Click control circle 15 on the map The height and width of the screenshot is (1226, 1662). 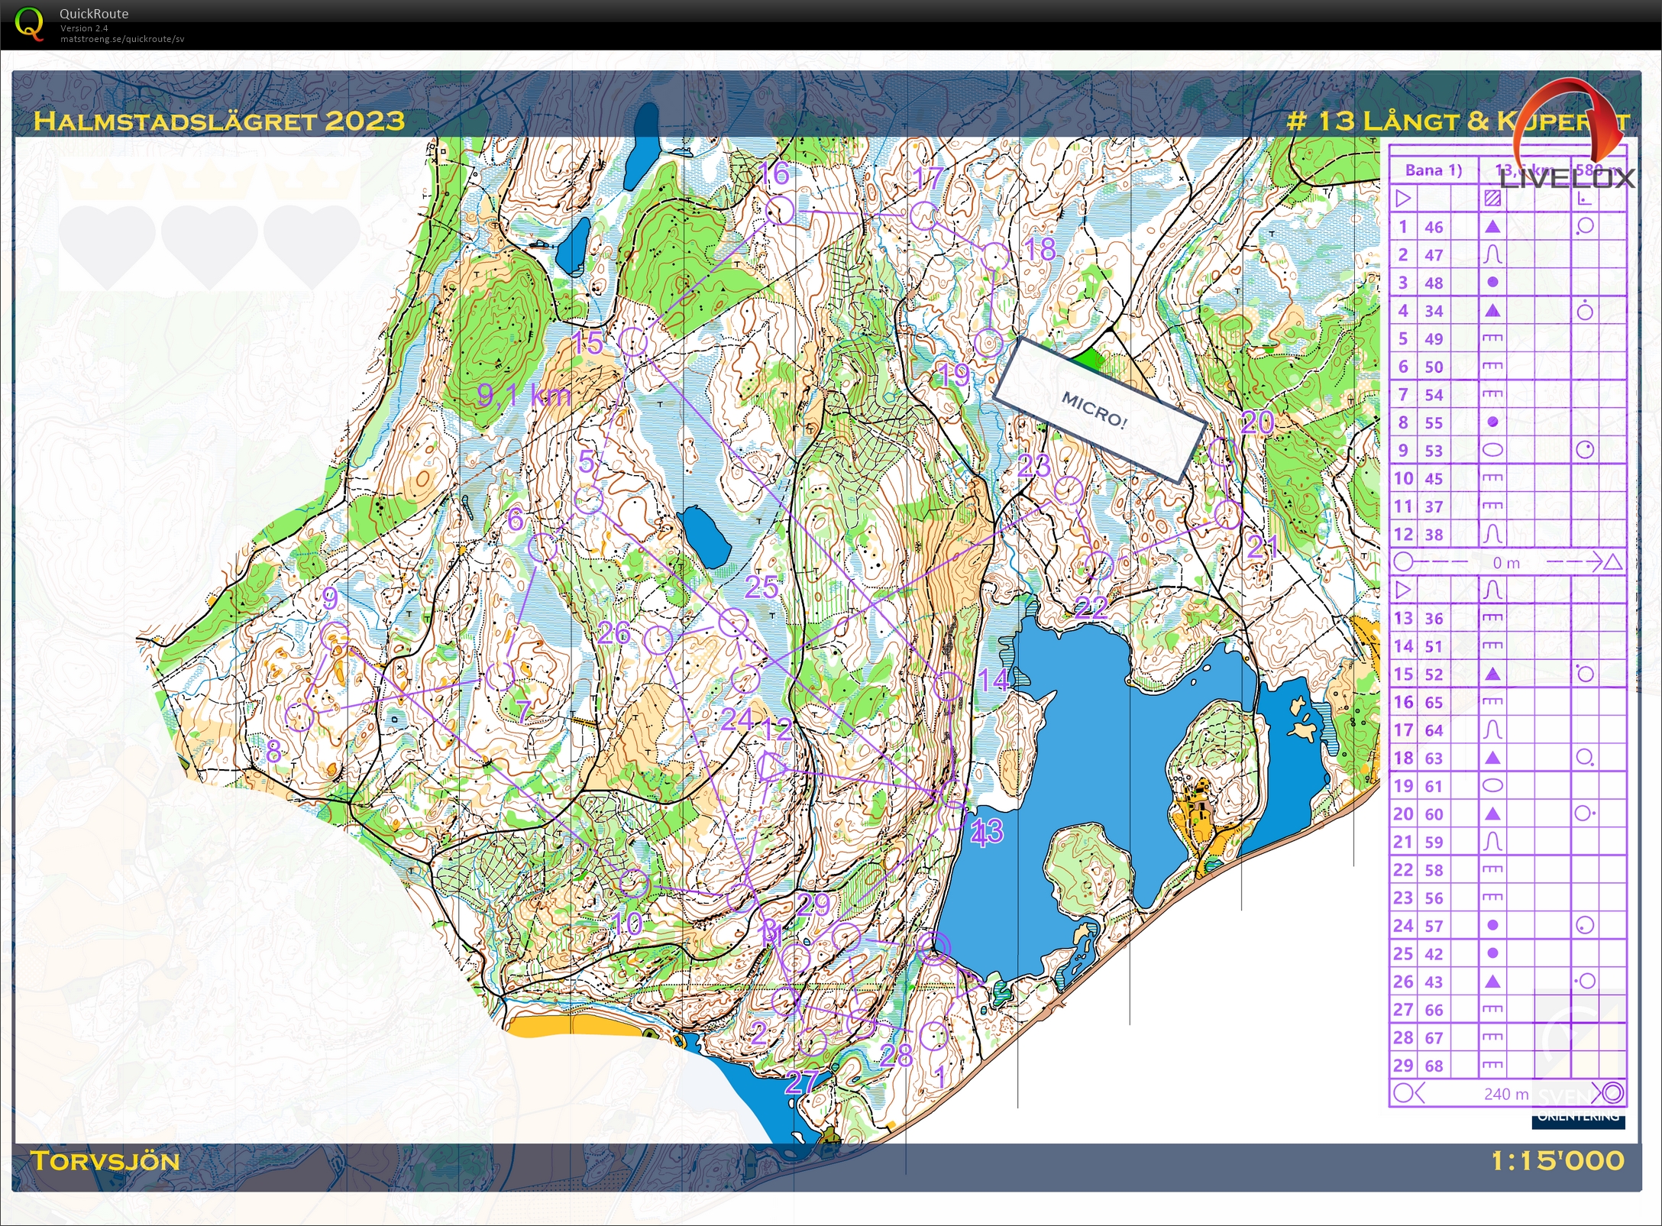click(x=633, y=341)
